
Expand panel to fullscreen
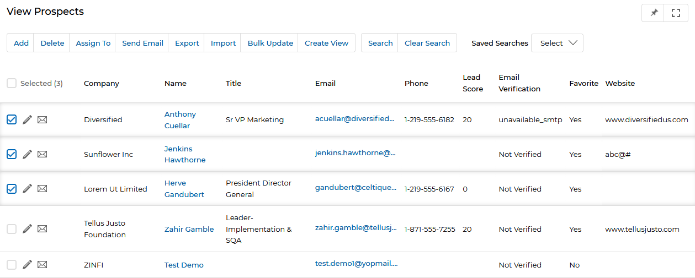pos(676,13)
